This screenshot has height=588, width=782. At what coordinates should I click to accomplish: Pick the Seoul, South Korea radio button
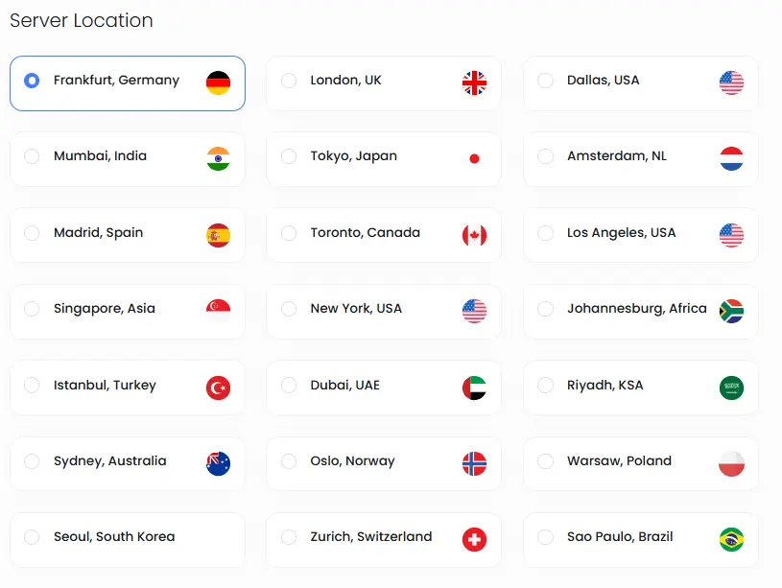click(32, 537)
